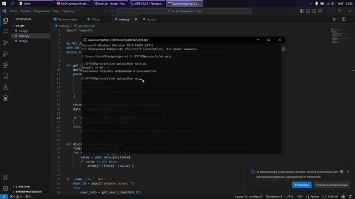
Task: Toggle the Primary Side Bar layout button
Action: 302,11
